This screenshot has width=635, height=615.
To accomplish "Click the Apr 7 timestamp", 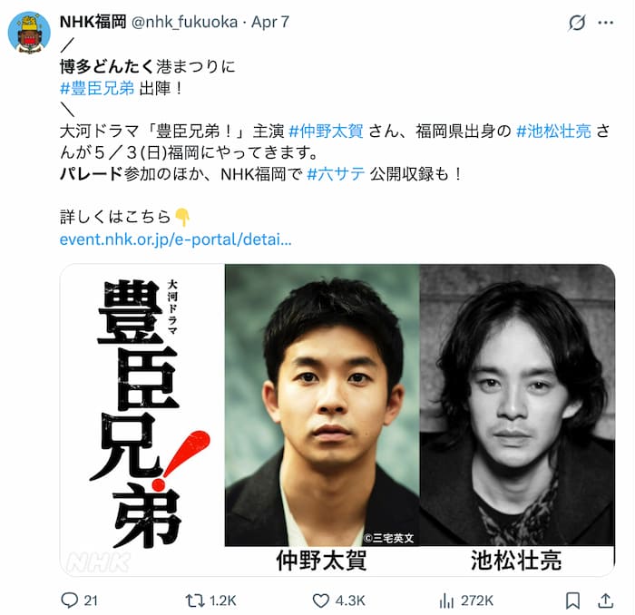I will [270, 22].
